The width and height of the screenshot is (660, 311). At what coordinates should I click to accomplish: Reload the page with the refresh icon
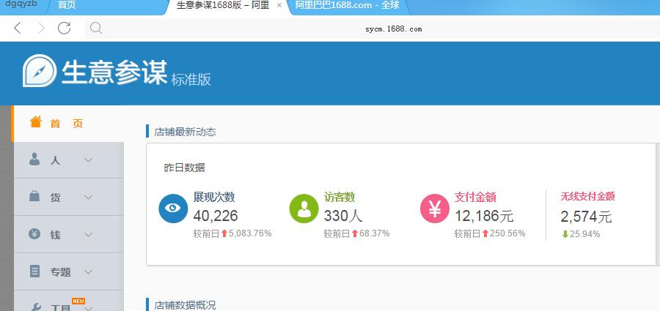[x=64, y=28]
